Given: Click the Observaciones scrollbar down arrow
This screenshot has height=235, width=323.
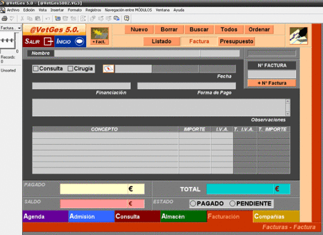Looking at the screenshot, I should [288, 114].
